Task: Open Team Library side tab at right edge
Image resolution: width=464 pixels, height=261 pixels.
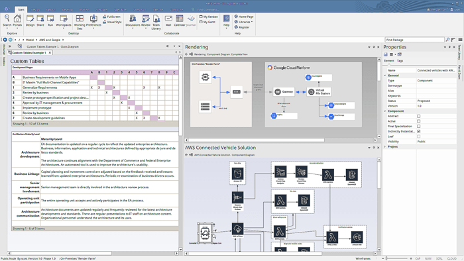Action: pyautogui.click(x=459, y=52)
